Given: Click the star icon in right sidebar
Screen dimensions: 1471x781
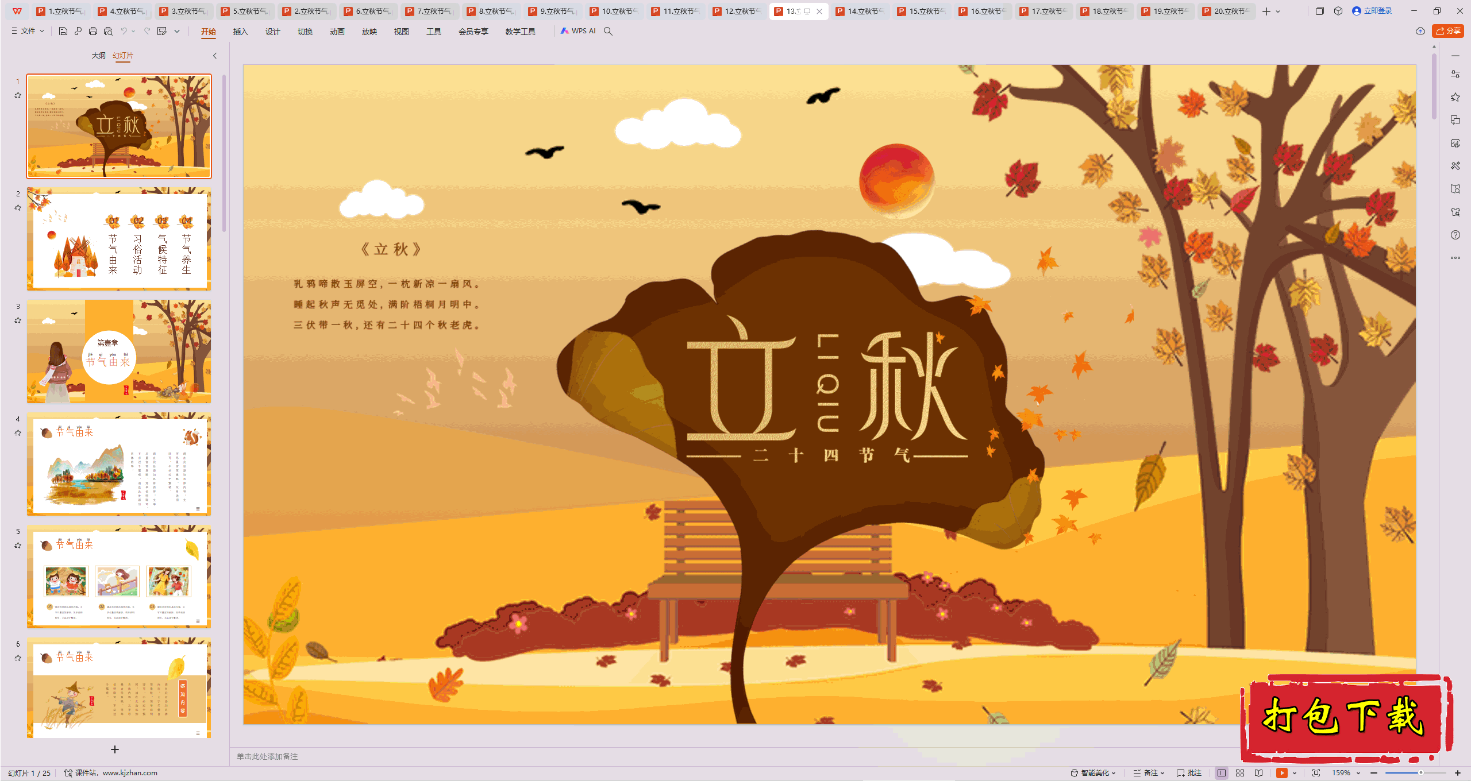Looking at the screenshot, I should (1455, 97).
